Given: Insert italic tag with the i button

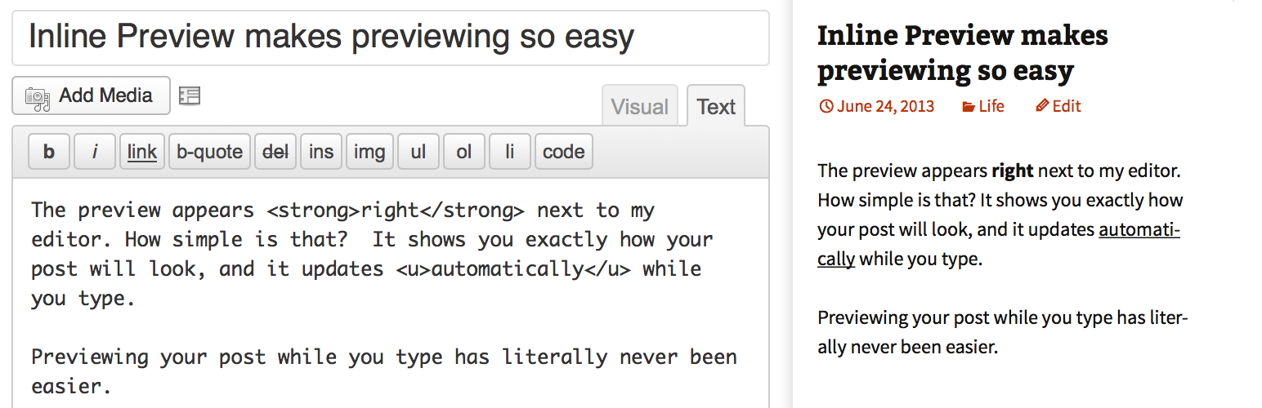Looking at the screenshot, I should coord(95,152).
